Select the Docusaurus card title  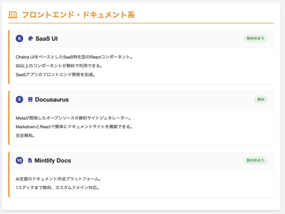(x=52, y=99)
